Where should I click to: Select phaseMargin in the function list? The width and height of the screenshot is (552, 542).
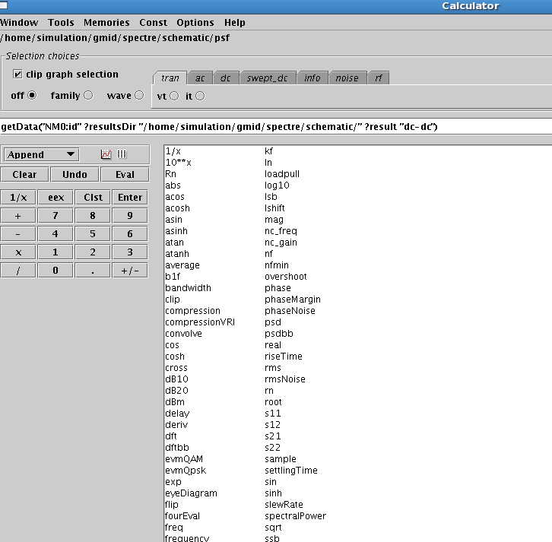289,300
